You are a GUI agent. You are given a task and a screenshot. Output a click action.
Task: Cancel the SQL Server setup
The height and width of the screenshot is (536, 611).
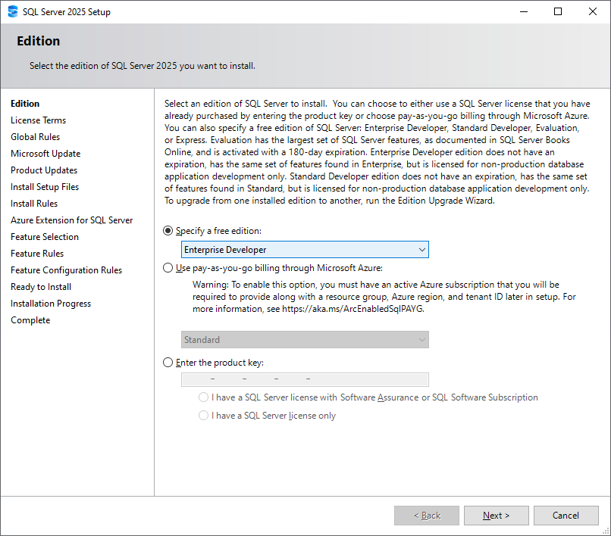tap(566, 516)
